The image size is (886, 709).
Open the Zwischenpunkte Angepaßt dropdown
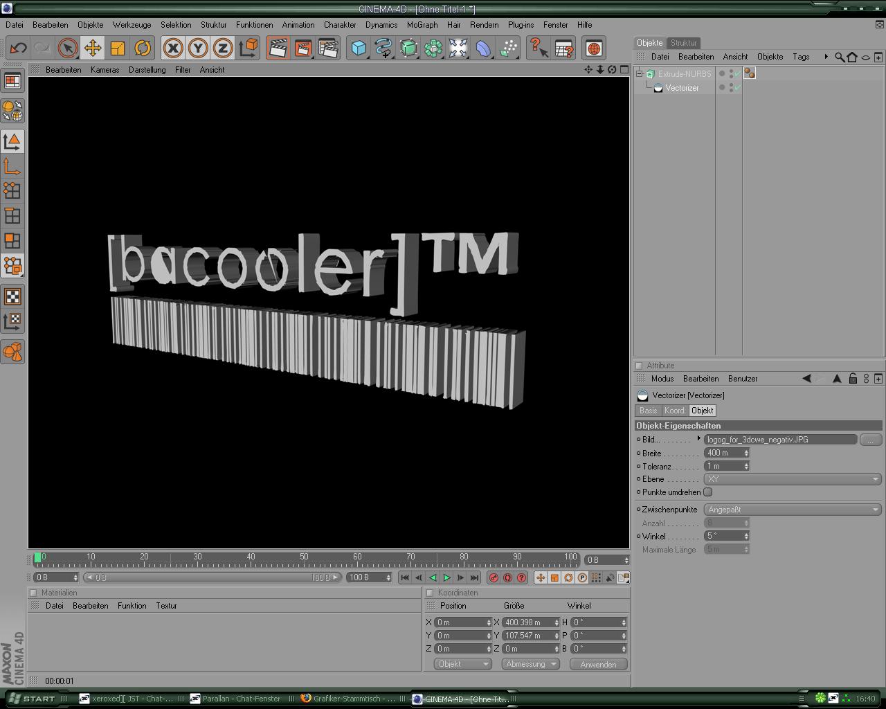pos(793,510)
